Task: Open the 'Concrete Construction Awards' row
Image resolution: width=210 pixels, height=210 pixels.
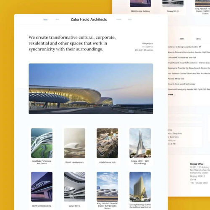Action: pos(189,52)
